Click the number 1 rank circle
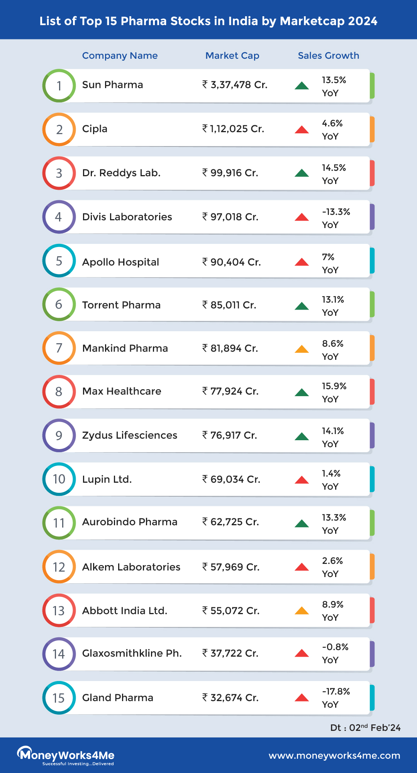The width and height of the screenshot is (417, 773). click(x=59, y=86)
